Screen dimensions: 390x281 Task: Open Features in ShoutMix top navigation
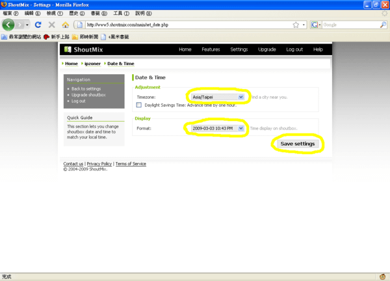click(211, 49)
